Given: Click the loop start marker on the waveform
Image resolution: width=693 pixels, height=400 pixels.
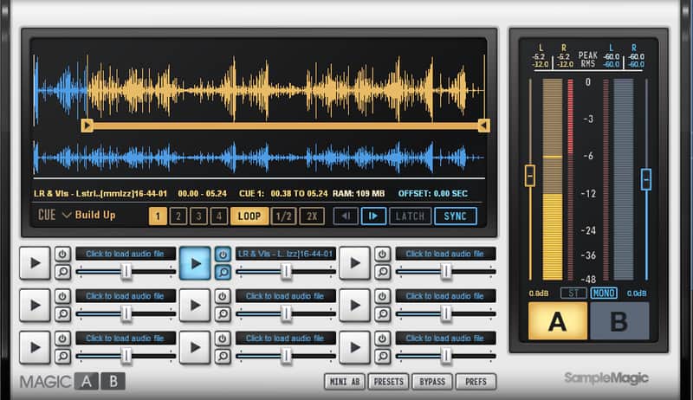Looking at the screenshot, I should pos(87,126).
